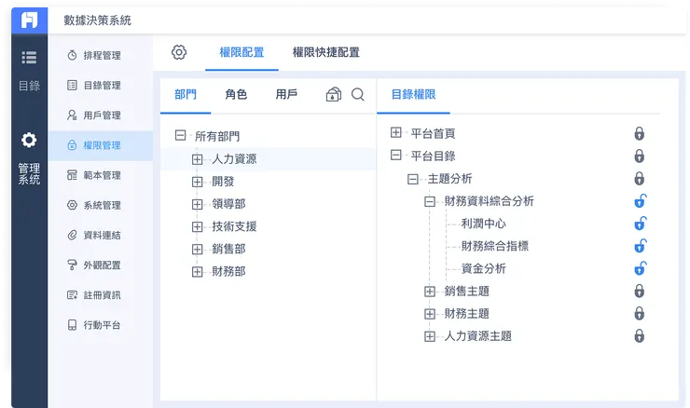
Task: Select the 資金分析 directory entry
Action: click(x=483, y=268)
